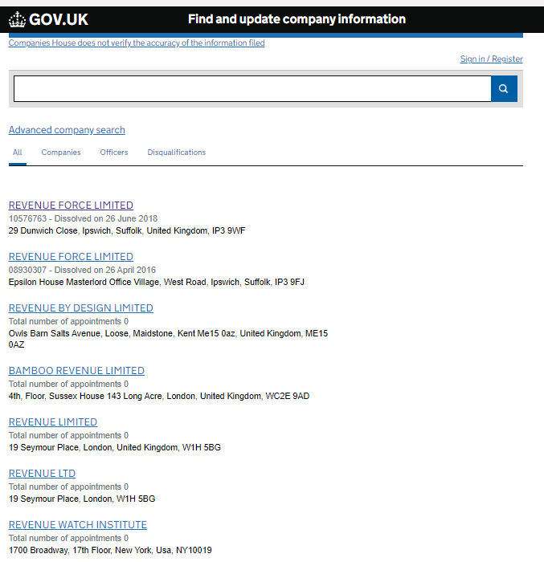Open the Revenue Watch Institute result

coord(78,525)
